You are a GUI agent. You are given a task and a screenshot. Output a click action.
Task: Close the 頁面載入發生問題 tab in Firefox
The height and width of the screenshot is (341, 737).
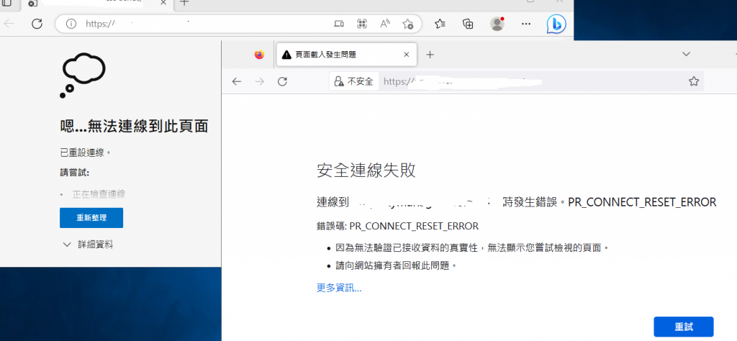point(407,55)
